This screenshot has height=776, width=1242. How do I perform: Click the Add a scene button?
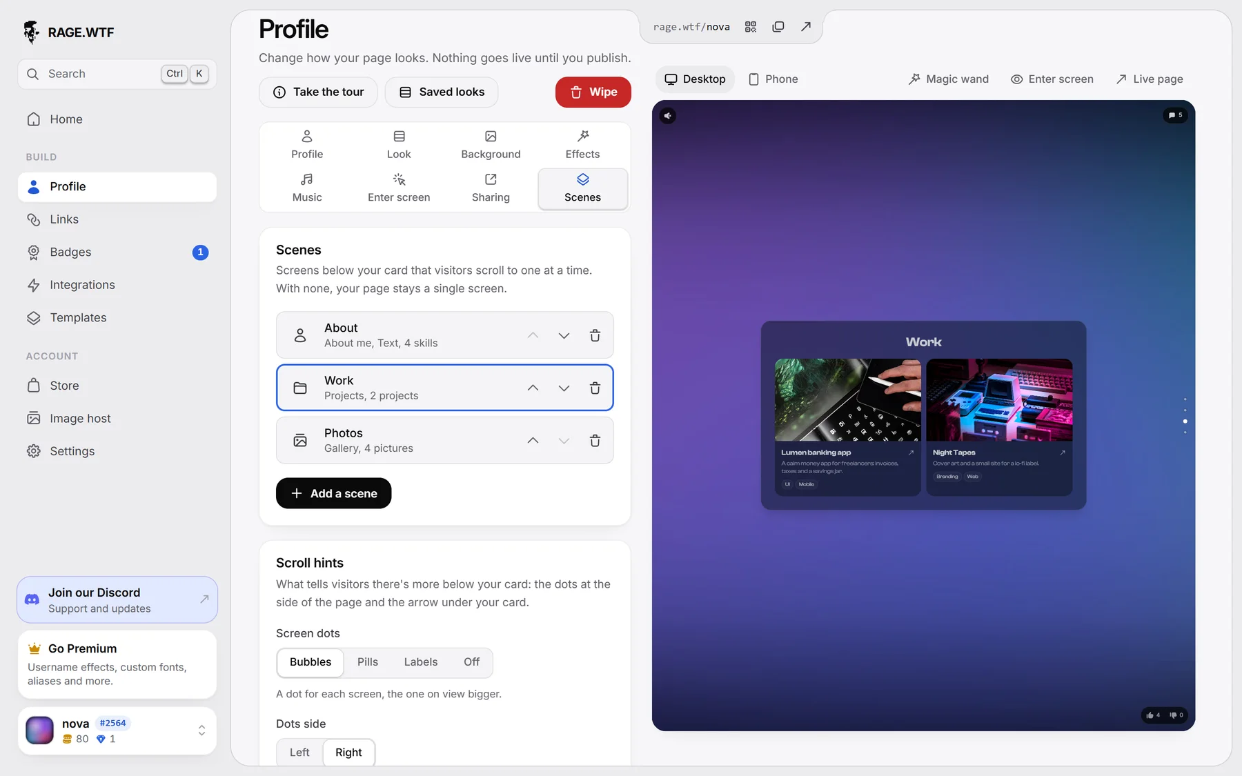[x=334, y=493]
